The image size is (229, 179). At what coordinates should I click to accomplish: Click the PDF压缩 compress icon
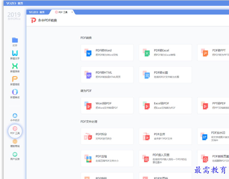pos(88,158)
